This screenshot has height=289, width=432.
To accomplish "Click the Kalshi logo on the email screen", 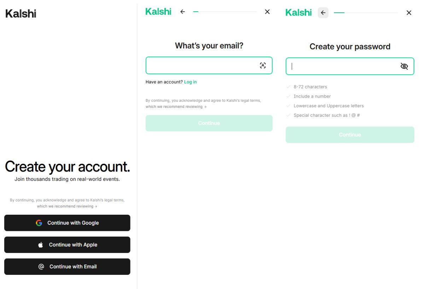I will (x=158, y=11).
